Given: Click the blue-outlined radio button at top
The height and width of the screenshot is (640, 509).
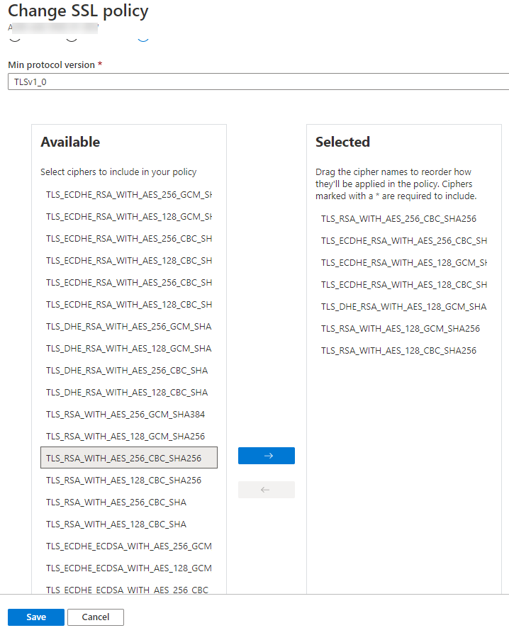Looking at the screenshot, I should (x=143, y=37).
